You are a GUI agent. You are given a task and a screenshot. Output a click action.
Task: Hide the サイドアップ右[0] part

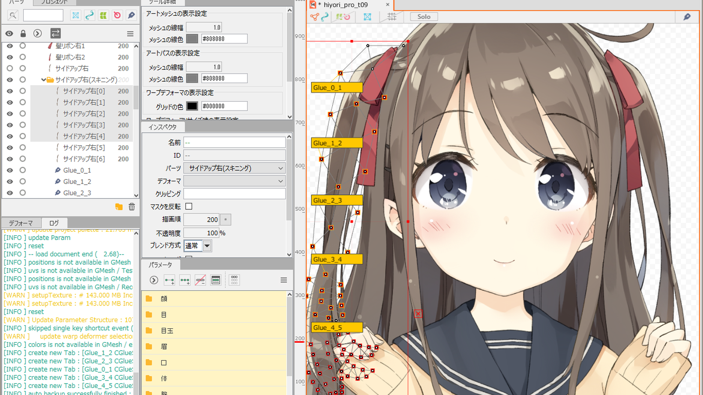[x=10, y=91]
